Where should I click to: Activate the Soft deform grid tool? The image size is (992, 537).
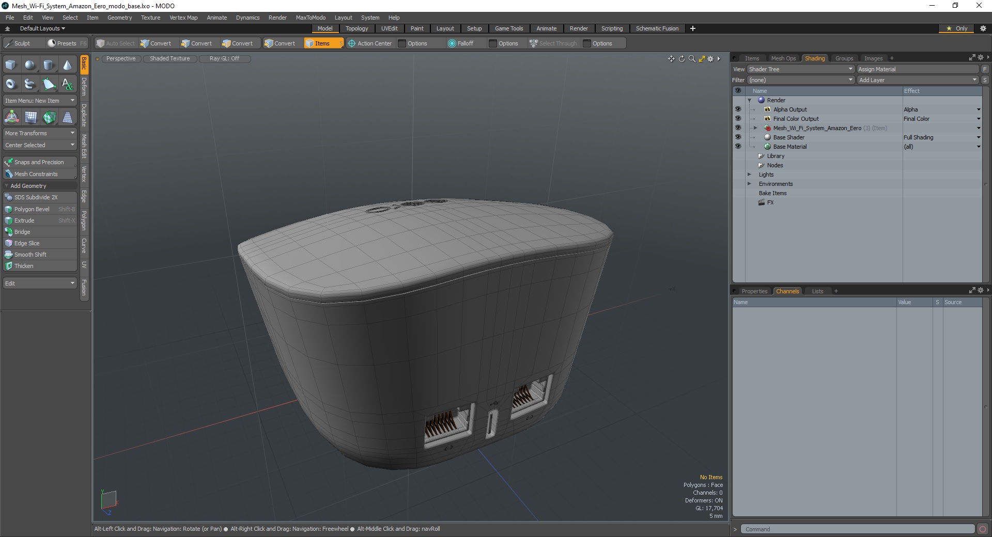tap(30, 117)
